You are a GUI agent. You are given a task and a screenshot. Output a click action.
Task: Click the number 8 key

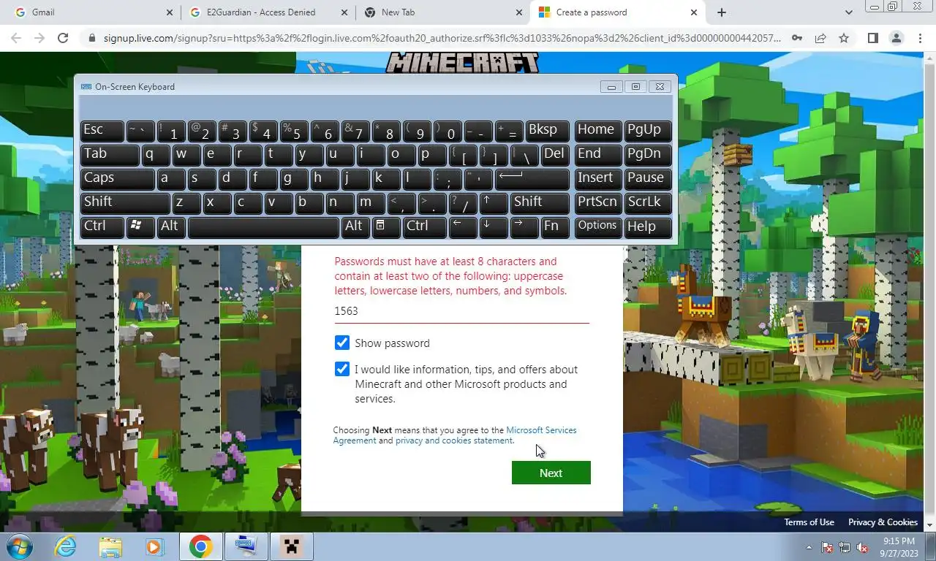(x=385, y=130)
